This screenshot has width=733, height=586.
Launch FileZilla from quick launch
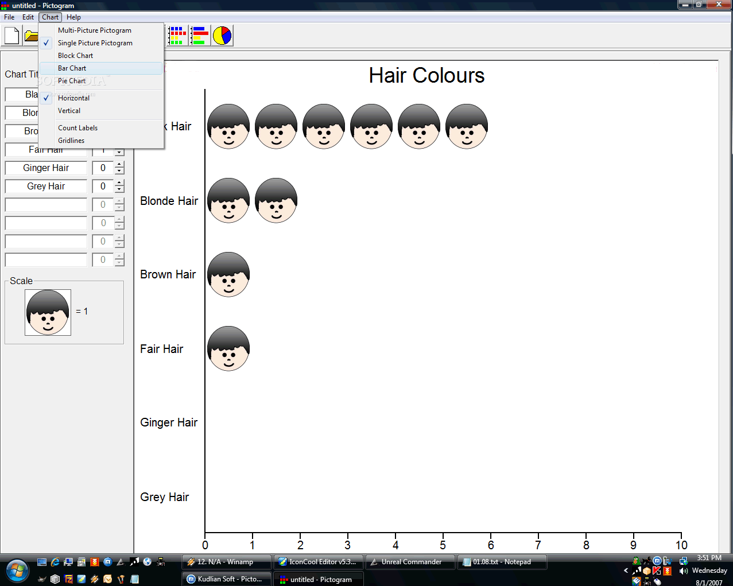68,579
